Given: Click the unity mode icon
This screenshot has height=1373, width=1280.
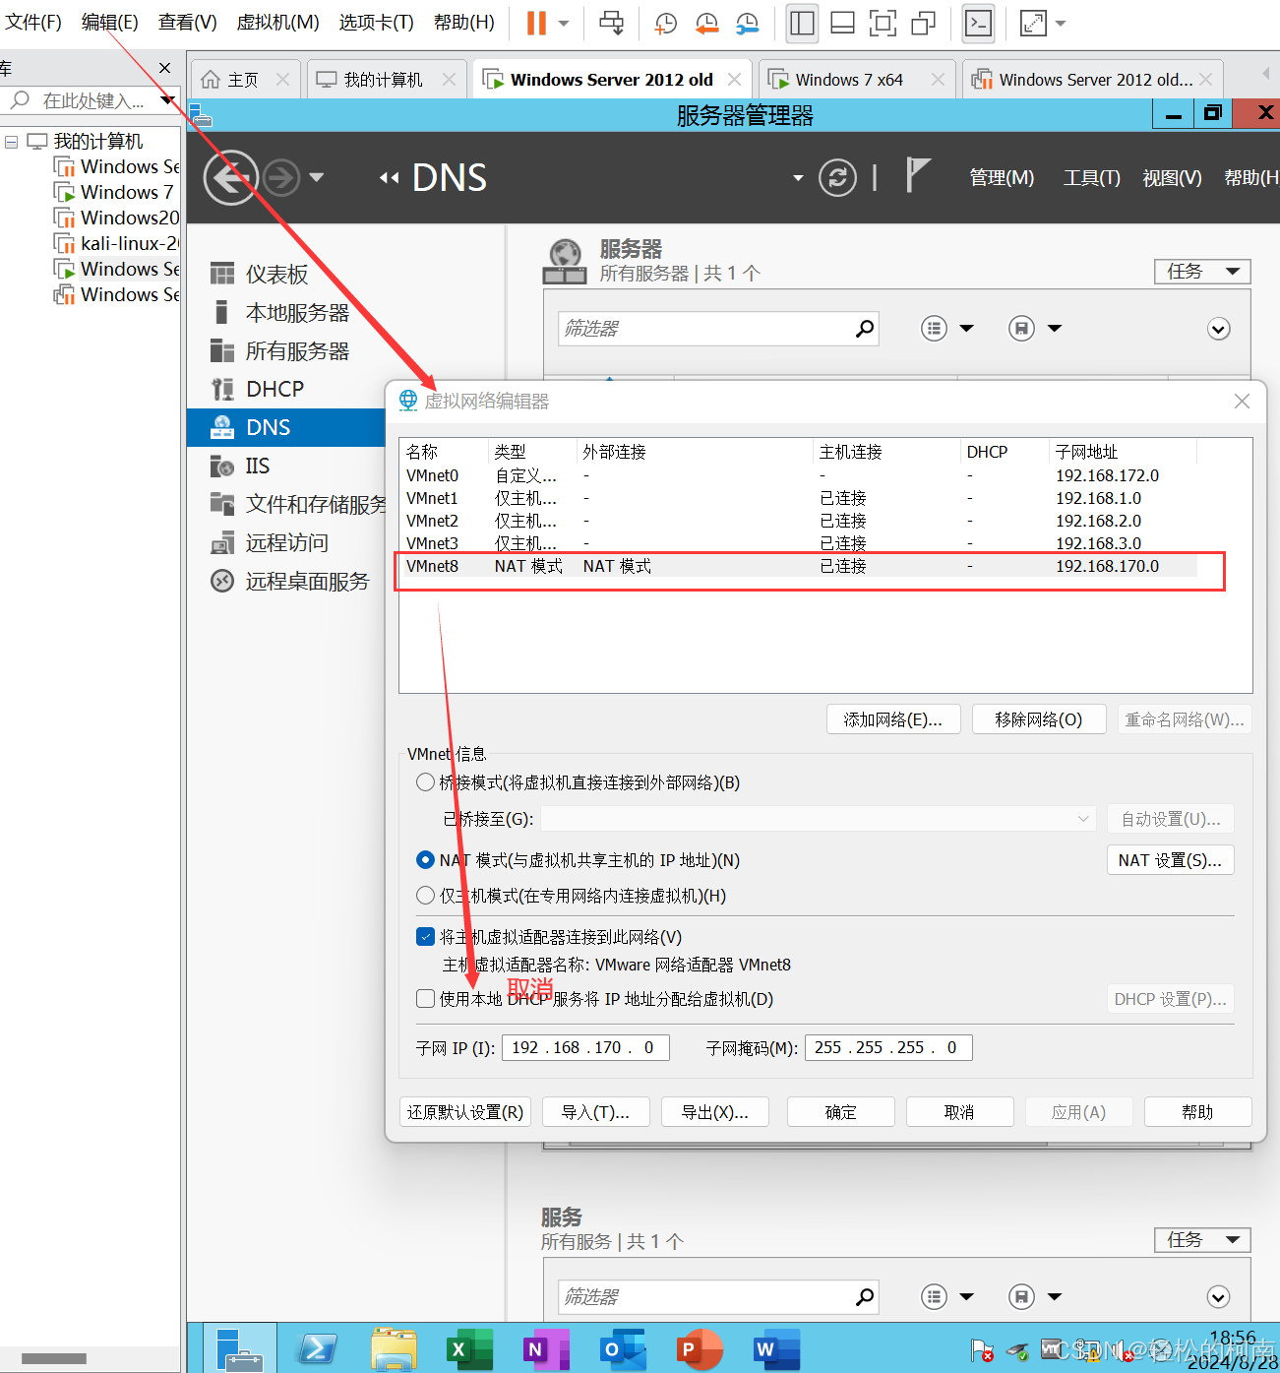Looking at the screenshot, I should pyautogui.click(x=923, y=23).
